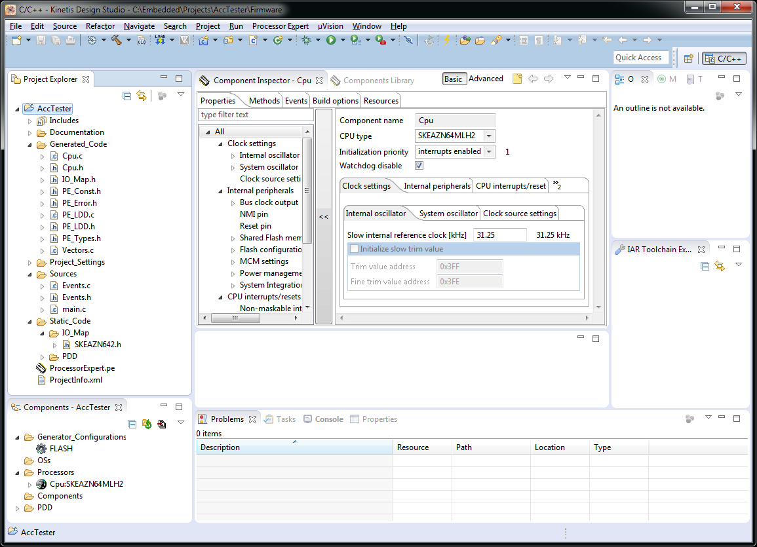Click Generate Processor Expert Code icon
Viewport: 757px width, 547px height.
pyautogui.click(x=147, y=424)
